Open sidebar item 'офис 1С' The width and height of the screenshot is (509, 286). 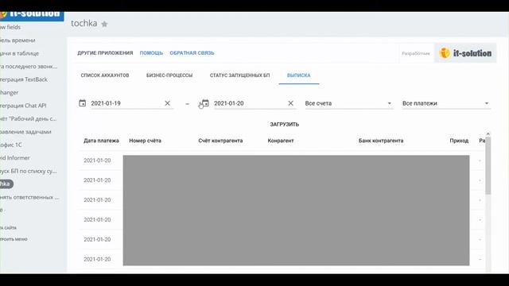click(11, 145)
